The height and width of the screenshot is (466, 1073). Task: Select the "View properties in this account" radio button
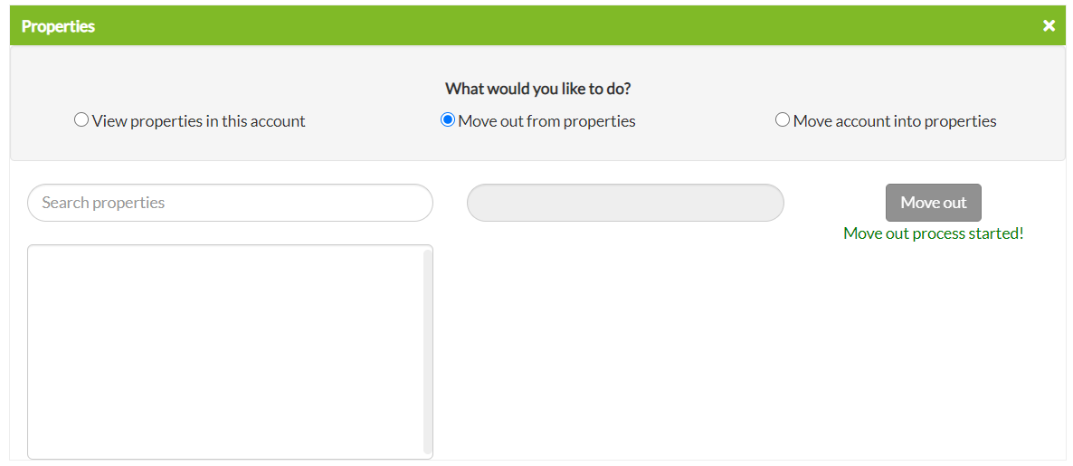pyautogui.click(x=81, y=120)
